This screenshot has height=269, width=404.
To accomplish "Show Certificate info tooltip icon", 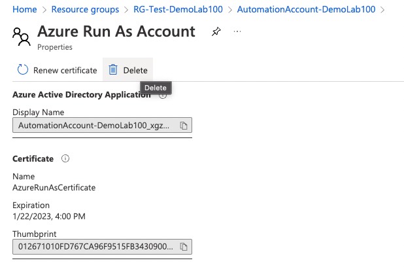I will (x=65, y=158).
